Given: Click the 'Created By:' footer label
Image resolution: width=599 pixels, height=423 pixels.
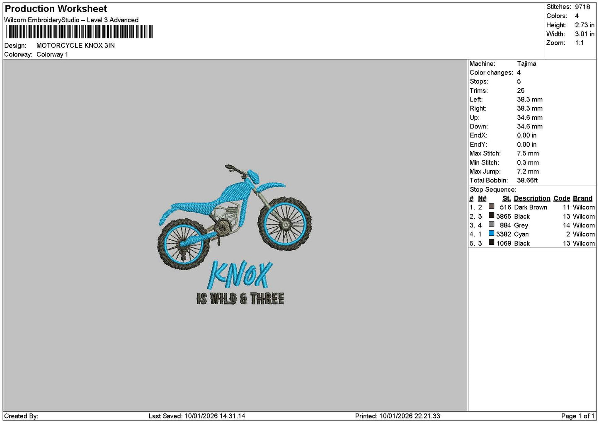Looking at the screenshot, I should (x=21, y=416).
